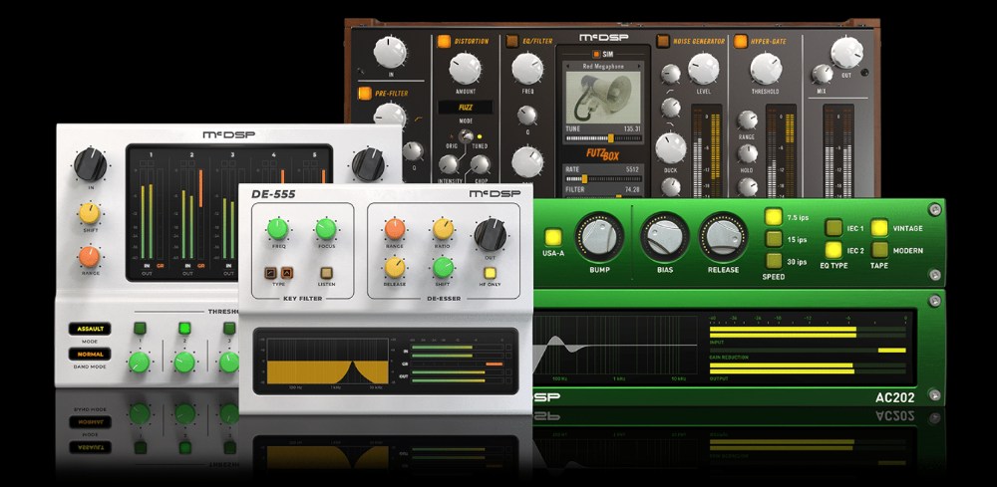997x487 pixels.
Task: Click the BUMP knob on AC202
Action: [599, 237]
